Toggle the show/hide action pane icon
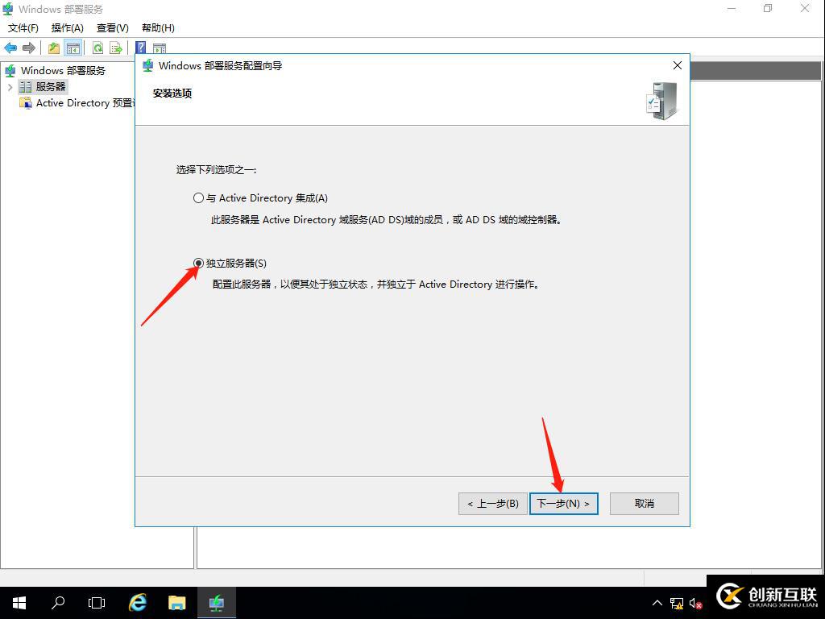 (x=160, y=47)
